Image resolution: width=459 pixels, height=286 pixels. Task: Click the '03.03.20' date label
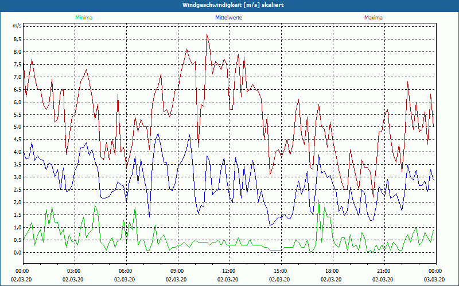pyautogui.click(x=434, y=279)
